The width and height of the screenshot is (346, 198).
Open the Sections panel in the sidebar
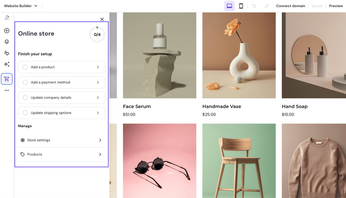pyautogui.click(x=6, y=42)
